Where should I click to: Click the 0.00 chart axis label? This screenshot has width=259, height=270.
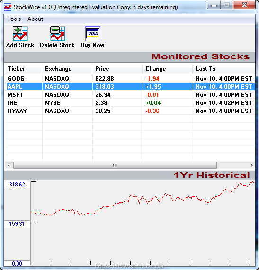tap(17, 264)
